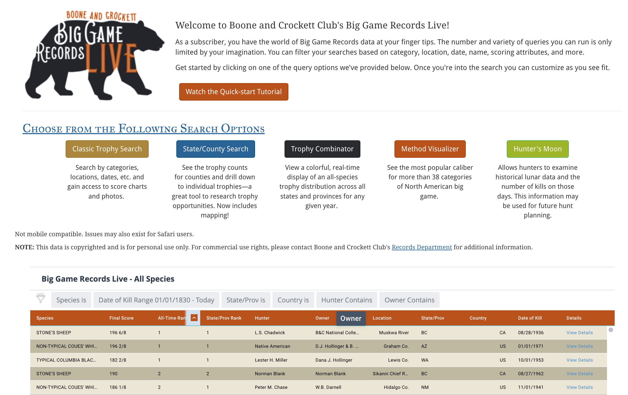Screen dimensions: 628x395
Task: Launch the Hunter's Moon tool
Action: (x=537, y=149)
